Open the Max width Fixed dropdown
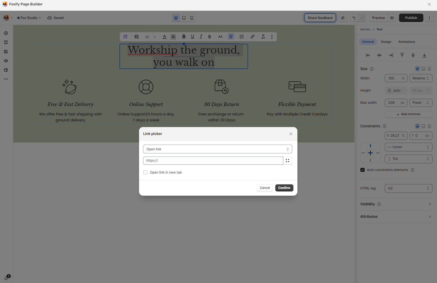This screenshot has height=283, width=437. coord(421,103)
